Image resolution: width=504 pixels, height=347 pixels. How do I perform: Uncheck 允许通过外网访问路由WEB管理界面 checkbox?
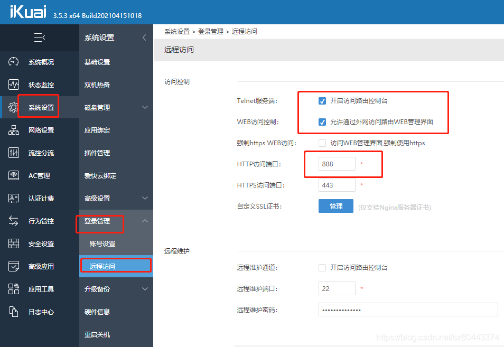[x=322, y=122]
